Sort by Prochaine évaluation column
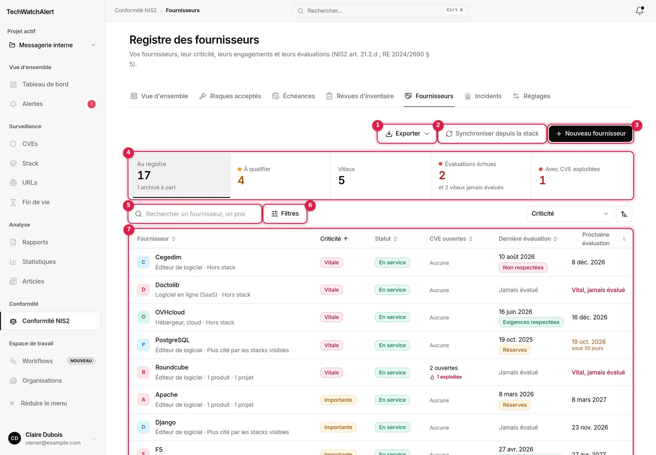This screenshot has height=455, width=656. 599,239
